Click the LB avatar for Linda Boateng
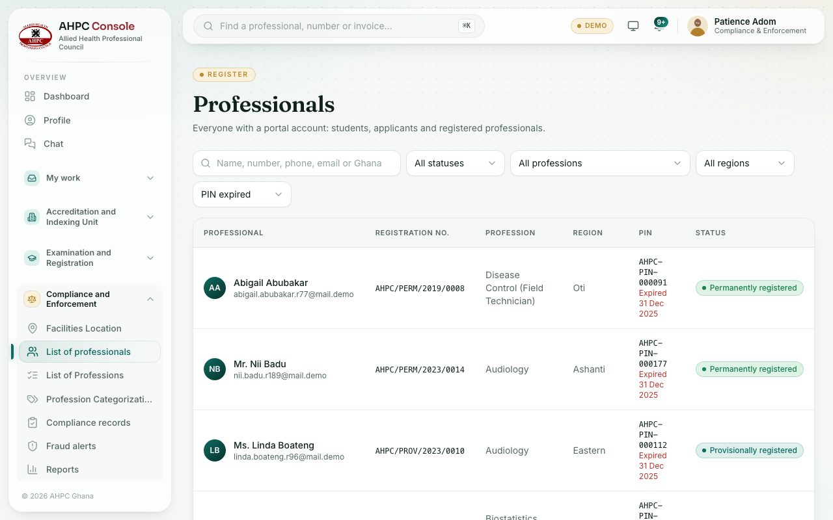This screenshot has height=520, width=833. (215, 450)
